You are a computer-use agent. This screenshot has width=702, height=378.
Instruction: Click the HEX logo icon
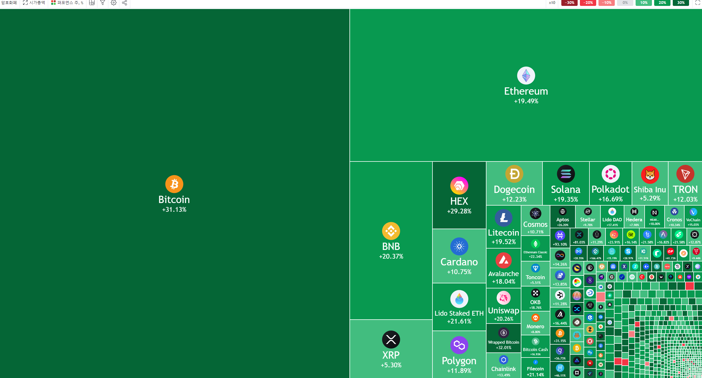(459, 186)
